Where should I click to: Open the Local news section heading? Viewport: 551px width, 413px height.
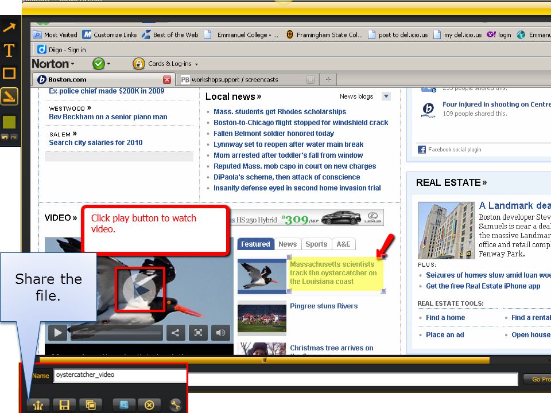tap(234, 96)
